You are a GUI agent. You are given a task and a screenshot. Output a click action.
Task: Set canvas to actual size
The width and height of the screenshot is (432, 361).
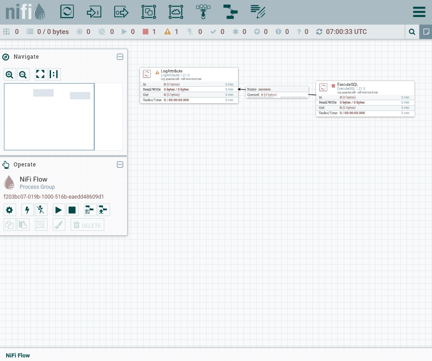54,74
